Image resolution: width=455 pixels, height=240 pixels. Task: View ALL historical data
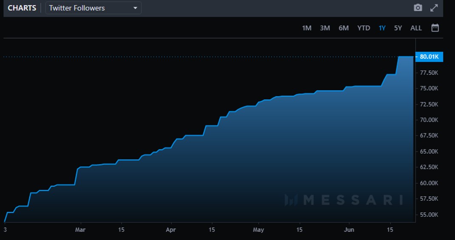click(x=416, y=28)
